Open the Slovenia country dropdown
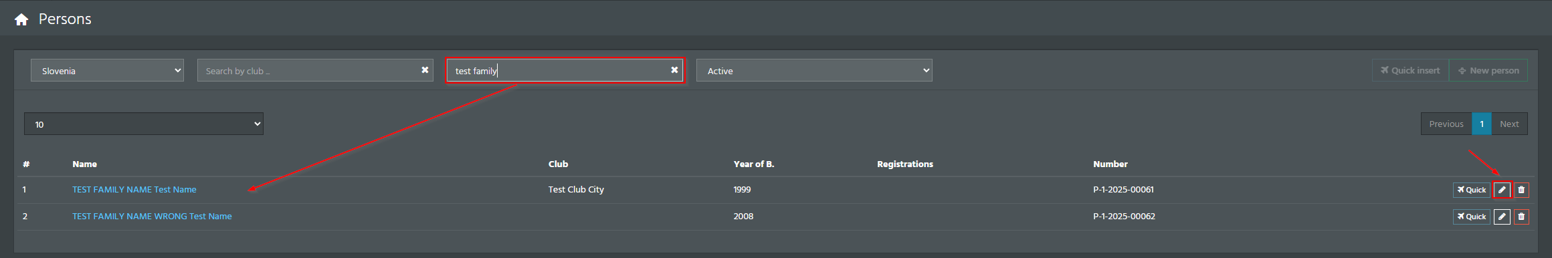Viewport: 1552px width, 258px height. (x=107, y=70)
